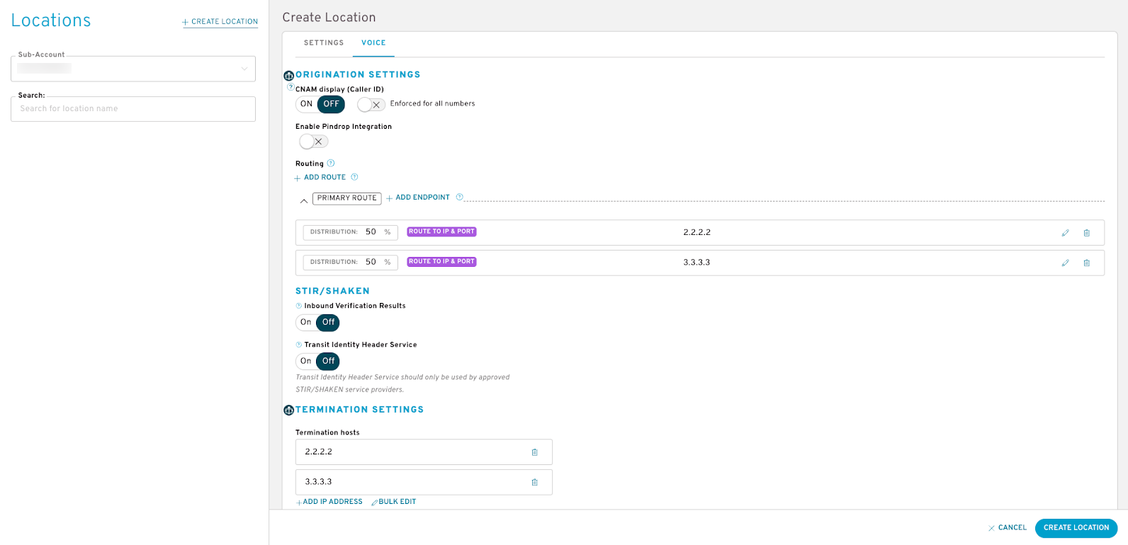Click the icon before Origination Settings heading
1128x545 pixels.
pyautogui.click(x=288, y=76)
